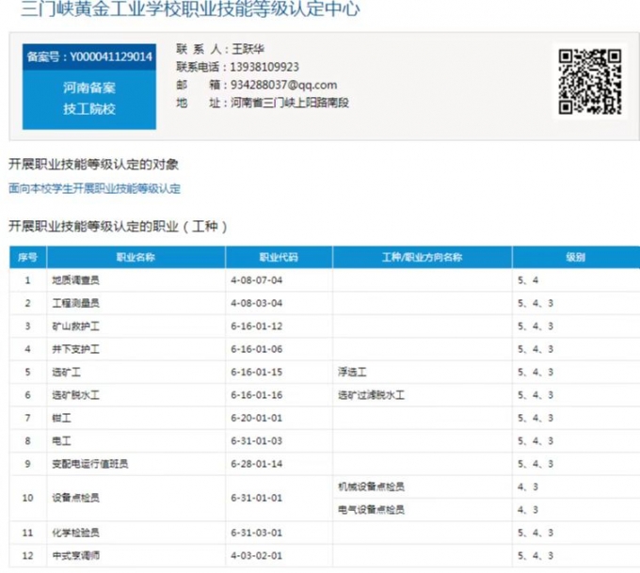The image size is (640, 573).
Task: Click the 开展职业技能等级认定的职业（工种） heading
Action: point(118,226)
